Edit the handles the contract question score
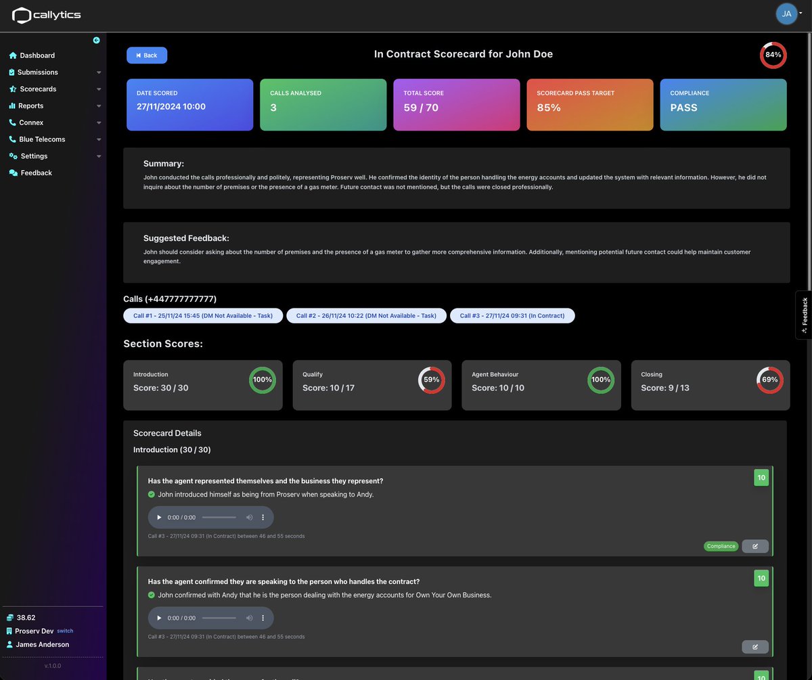This screenshot has height=680, width=812. pyautogui.click(x=755, y=647)
